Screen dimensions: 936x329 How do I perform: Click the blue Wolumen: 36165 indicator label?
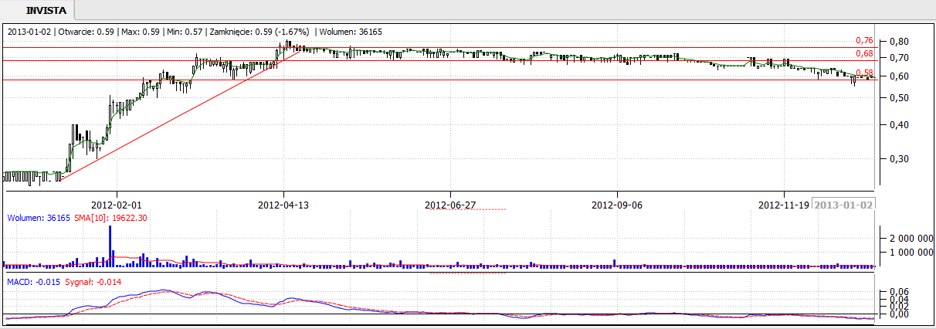pos(38,219)
